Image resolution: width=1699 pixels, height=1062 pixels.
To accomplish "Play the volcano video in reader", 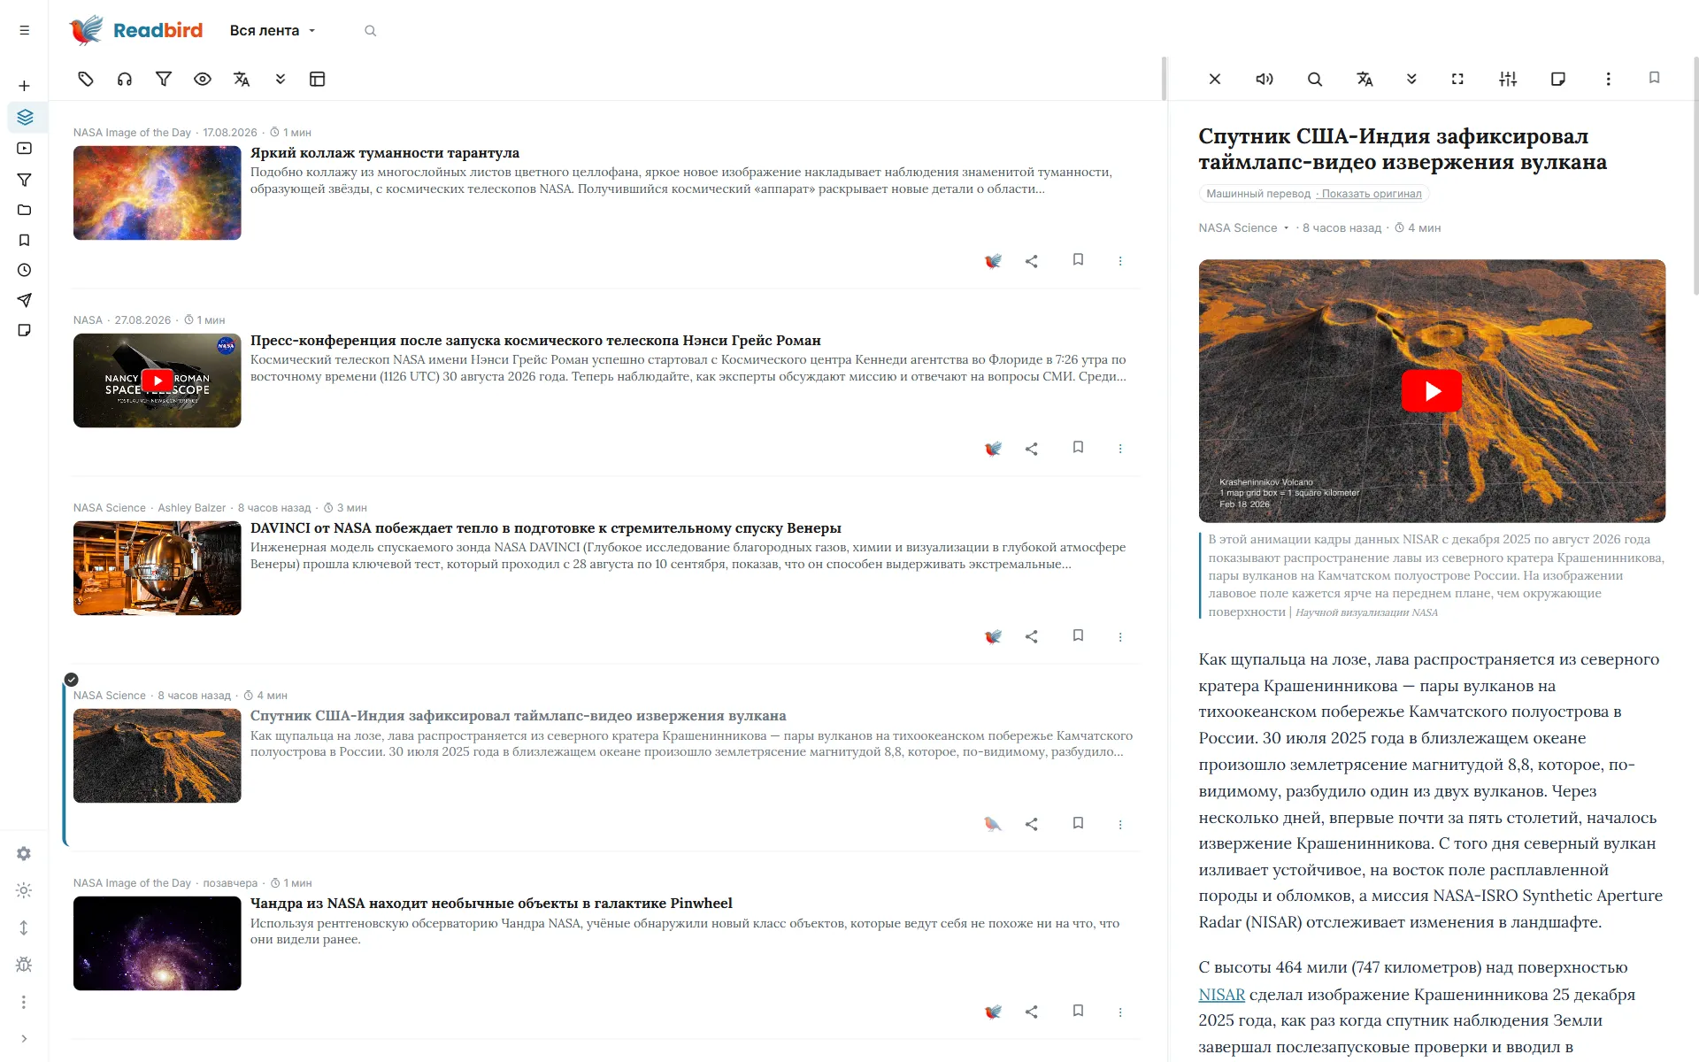I will click(1431, 390).
